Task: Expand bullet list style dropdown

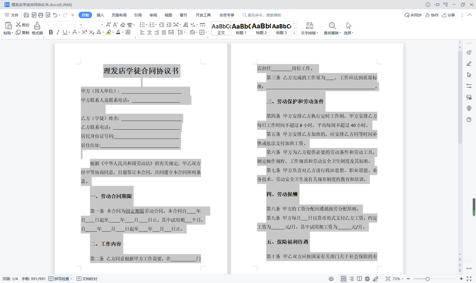Action: pyautogui.click(x=147, y=25)
